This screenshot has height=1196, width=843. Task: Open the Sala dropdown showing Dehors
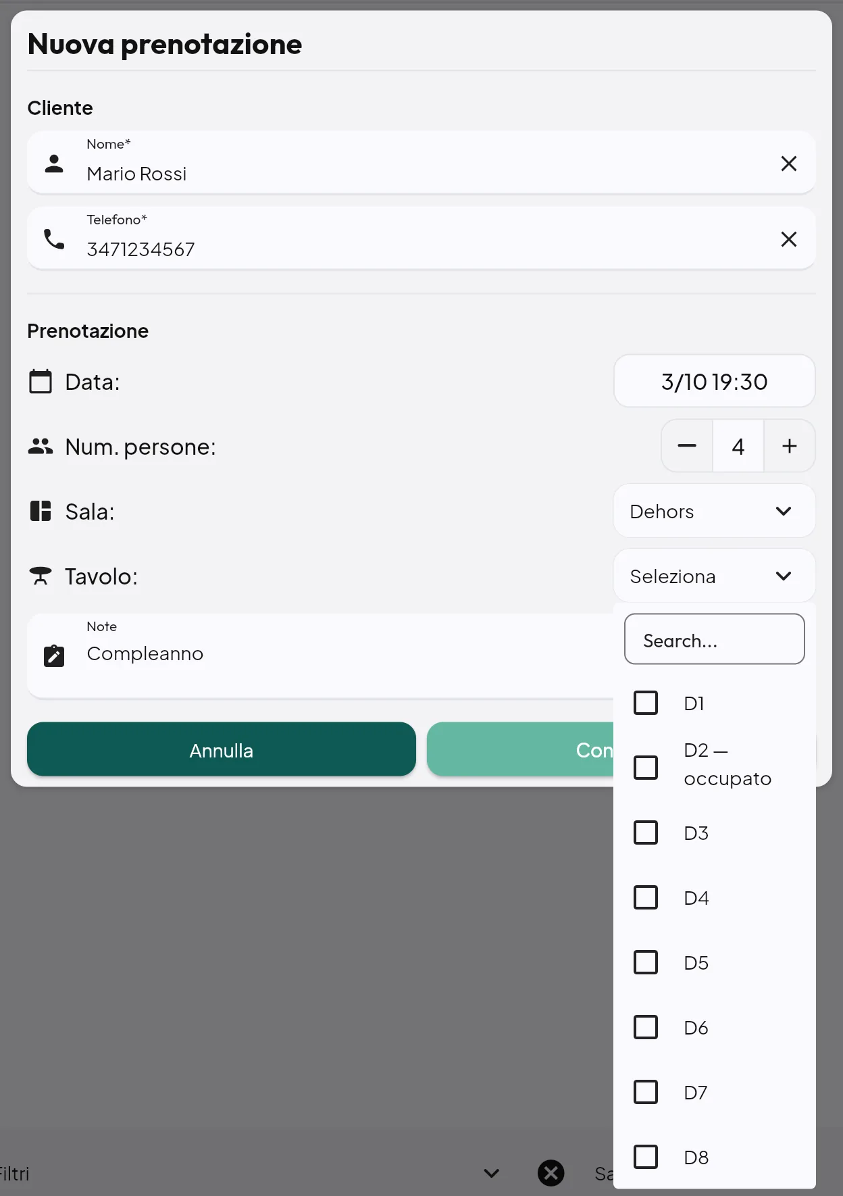714,511
